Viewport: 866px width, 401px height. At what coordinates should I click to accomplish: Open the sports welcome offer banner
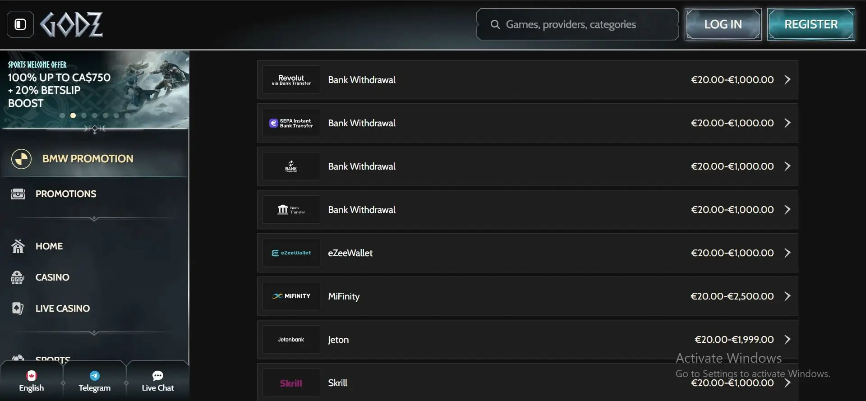tap(95, 89)
